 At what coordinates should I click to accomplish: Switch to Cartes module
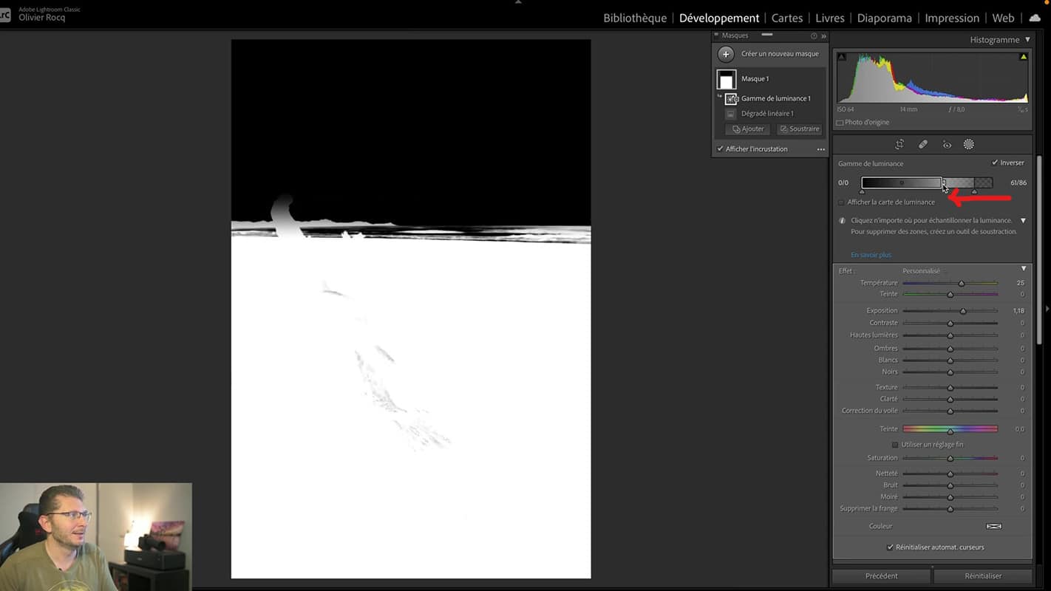(787, 18)
